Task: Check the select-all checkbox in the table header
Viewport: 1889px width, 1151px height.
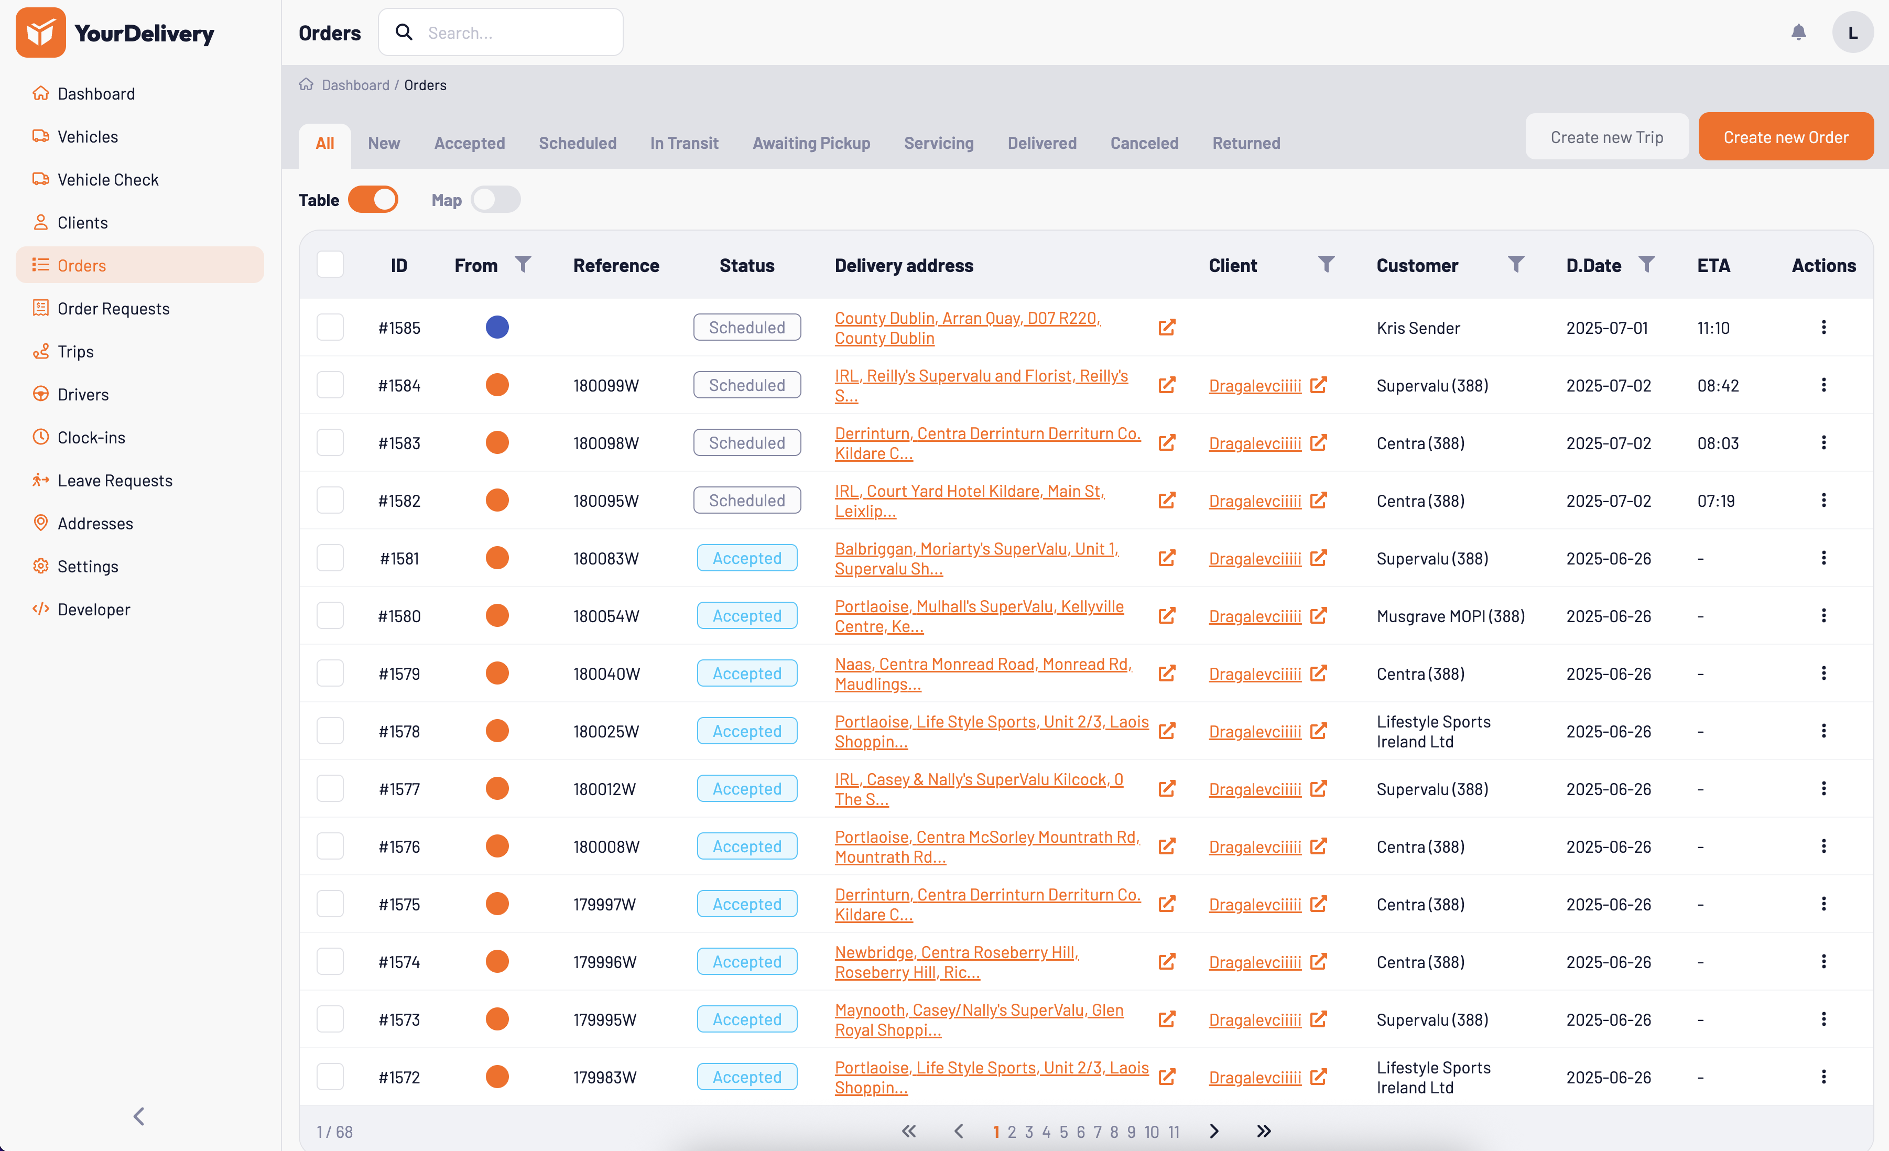Action: 330,264
